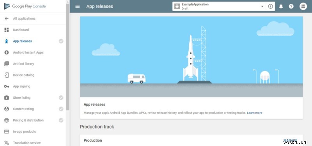Click the MANAGE button for Production
This screenshot has width=312, height=146.
(x=290, y=140)
